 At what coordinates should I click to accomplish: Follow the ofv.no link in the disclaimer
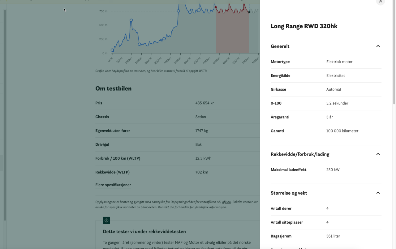tap(226, 202)
